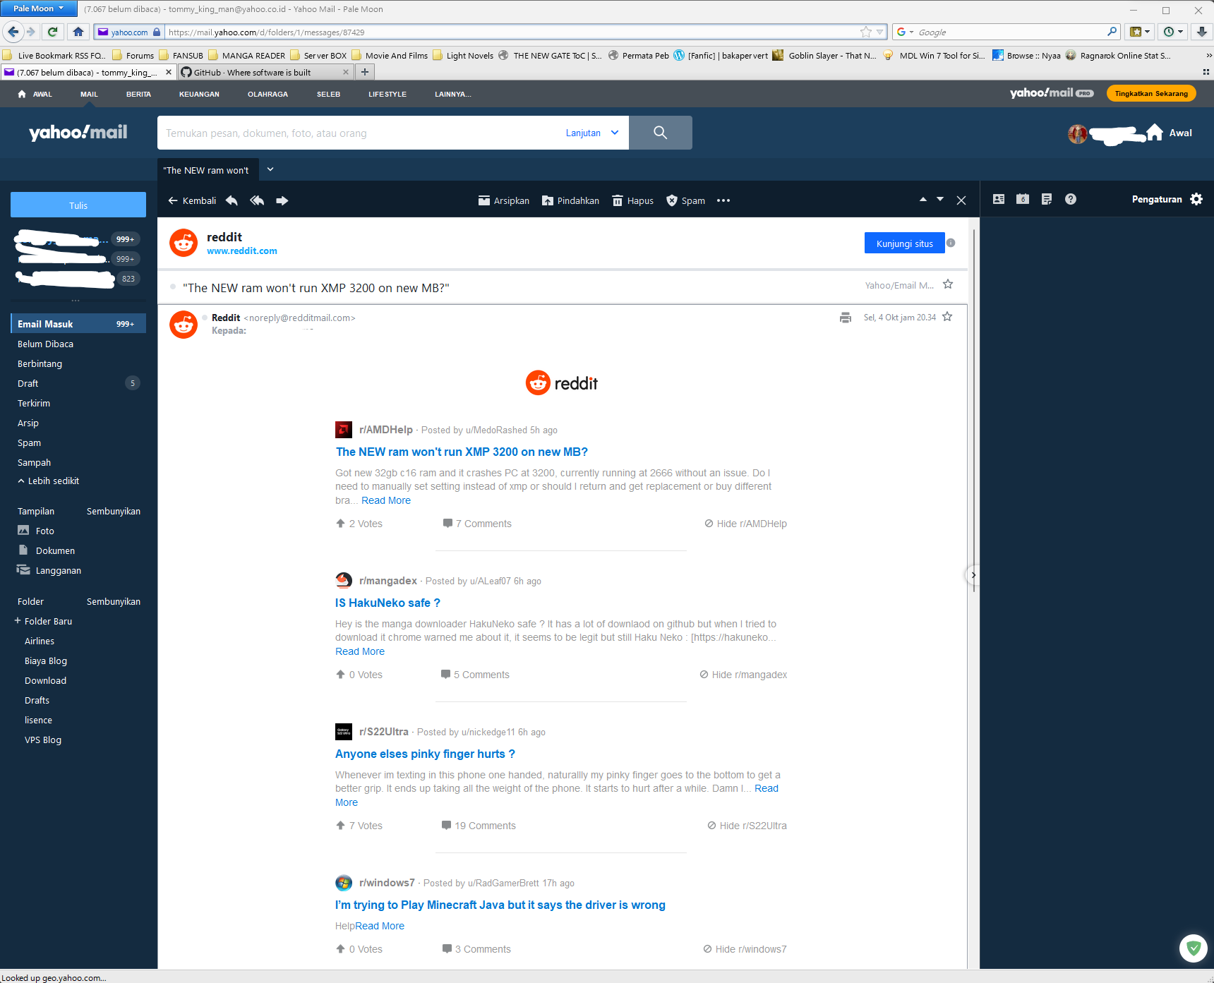Move the message with Pindahkan
This screenshot has height=983, width=1214.
pos(570,200)
